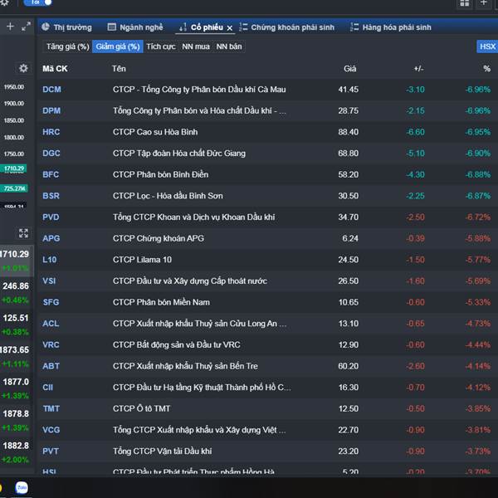Open the SFG stock symbol

coord(51,302)
